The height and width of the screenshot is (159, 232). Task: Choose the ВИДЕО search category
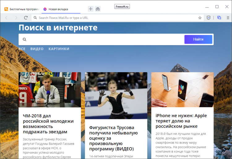37,49
